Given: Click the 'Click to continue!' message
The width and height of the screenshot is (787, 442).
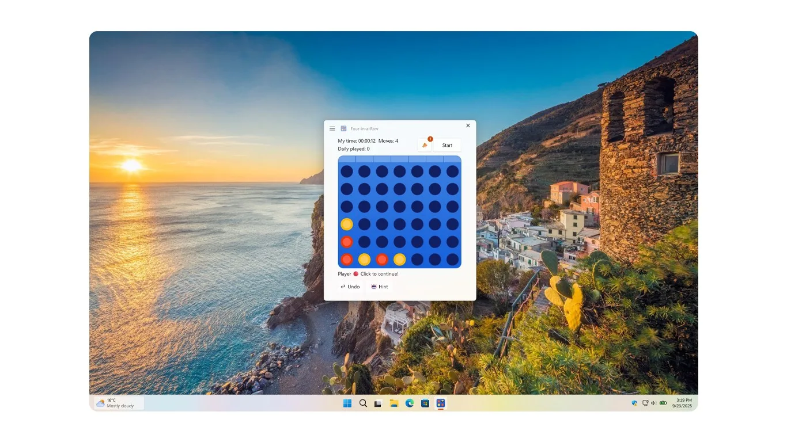Looking at the screenshot, I should 379,274.
